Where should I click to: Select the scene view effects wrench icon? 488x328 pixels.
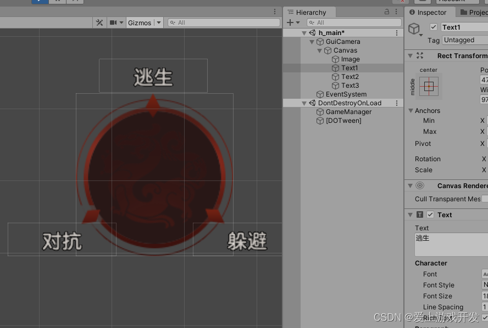[100, 22]
